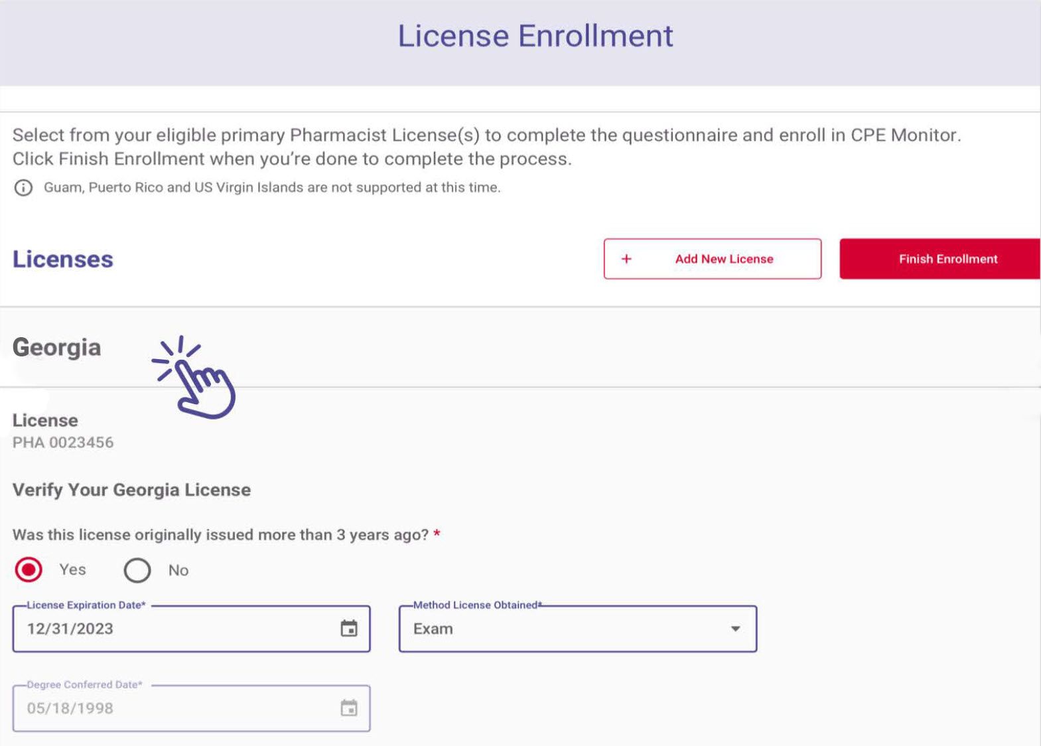Click the Exam value in Method License Obtained
The image size is (1041, 746).
[433, 629]
